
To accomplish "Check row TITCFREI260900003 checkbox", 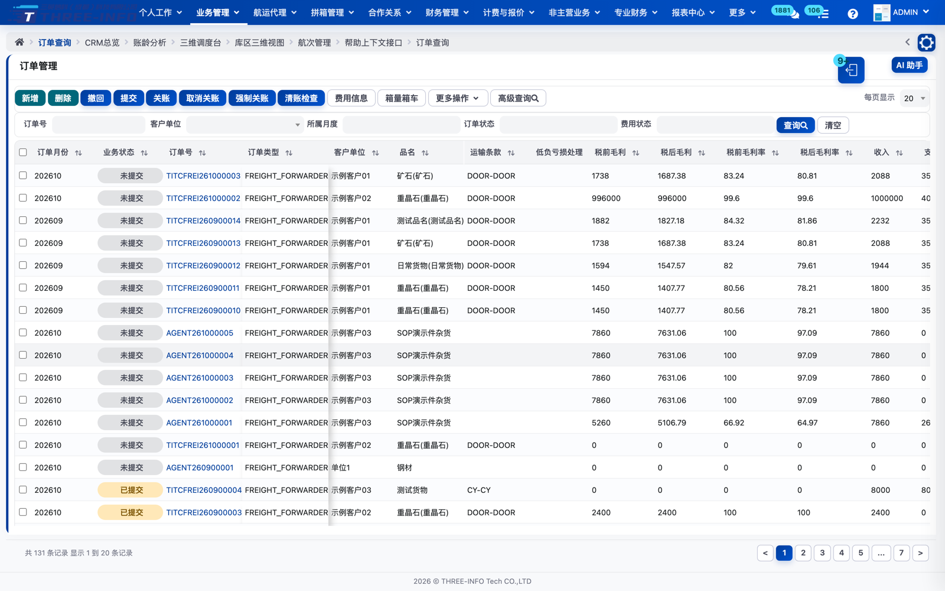I will (x=23, y=512).
